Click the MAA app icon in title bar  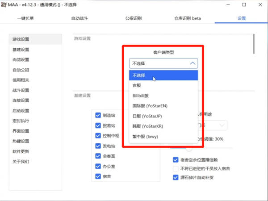[4, 4]
